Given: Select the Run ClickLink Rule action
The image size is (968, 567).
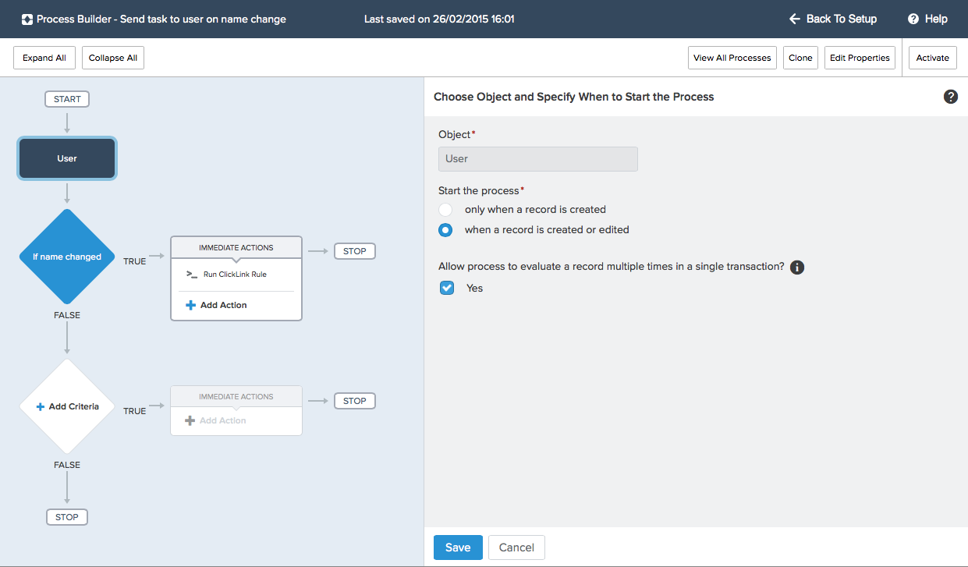Looking at the screenshot, I should coord(236,275).
